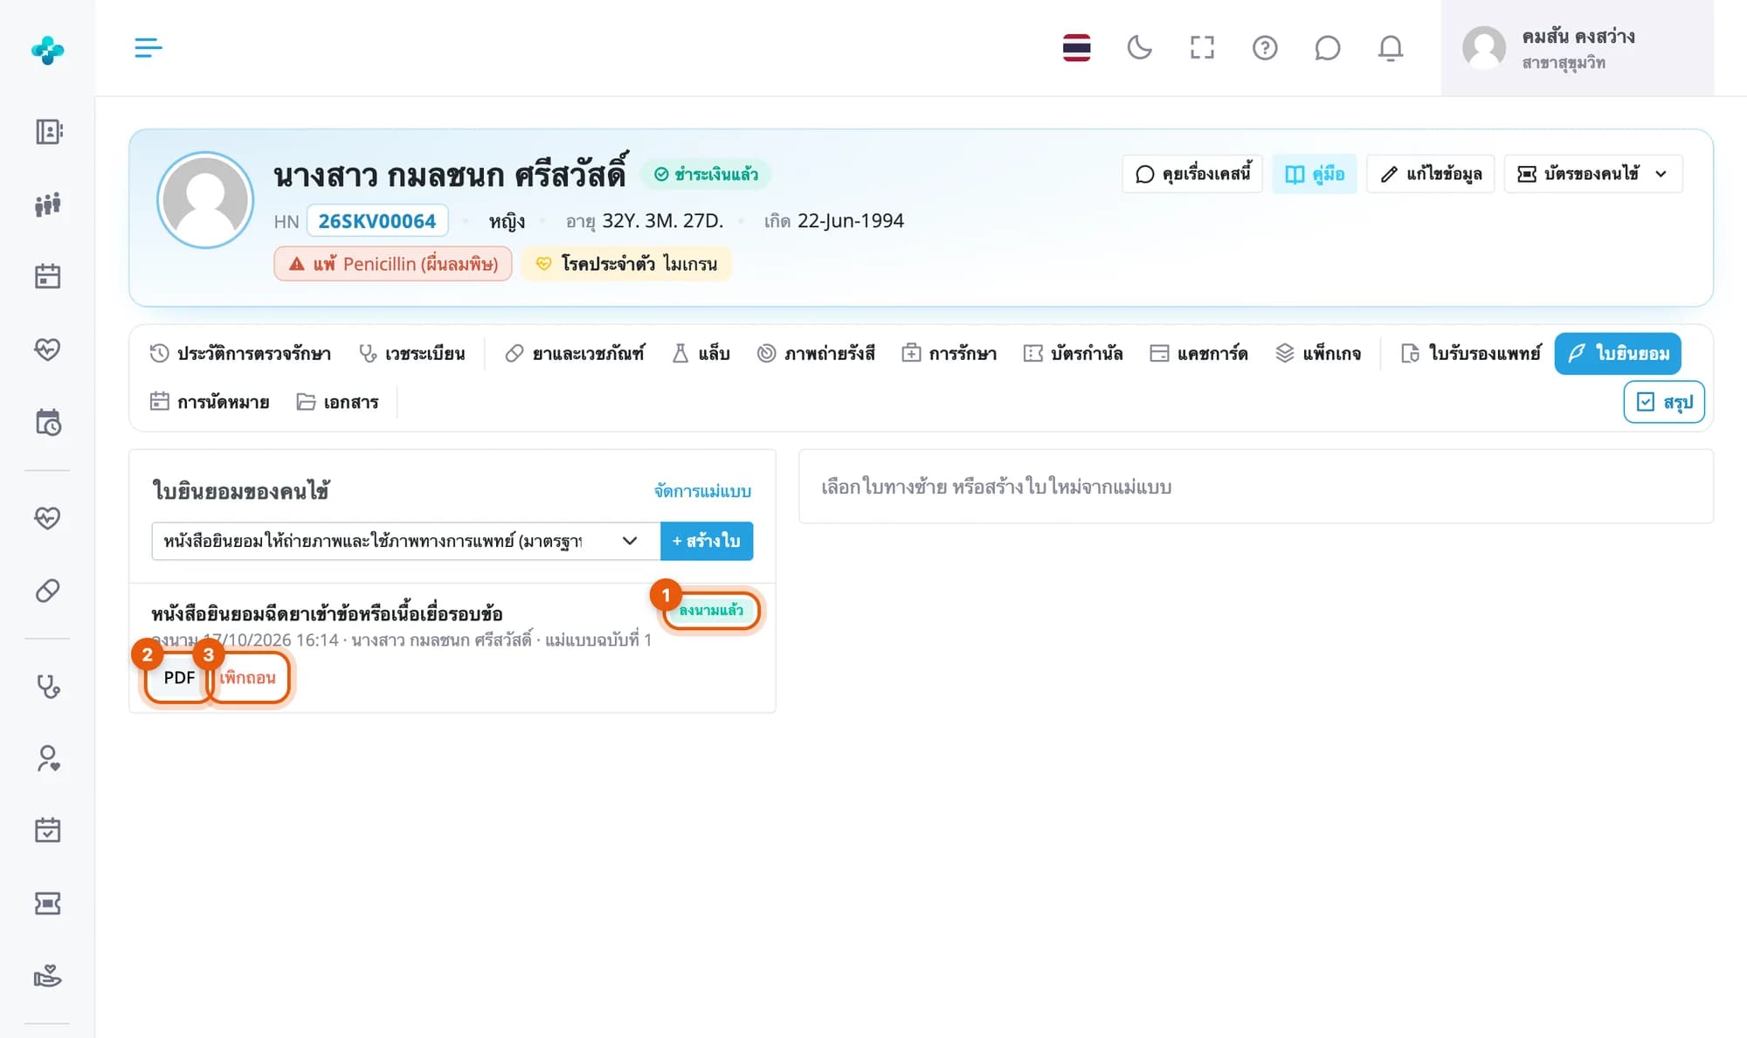Image resolution: width=1747 pixels, height=1038 pixels.
Task: Open upper heart pulse sidebar icon
Action: tap(48, 349)
